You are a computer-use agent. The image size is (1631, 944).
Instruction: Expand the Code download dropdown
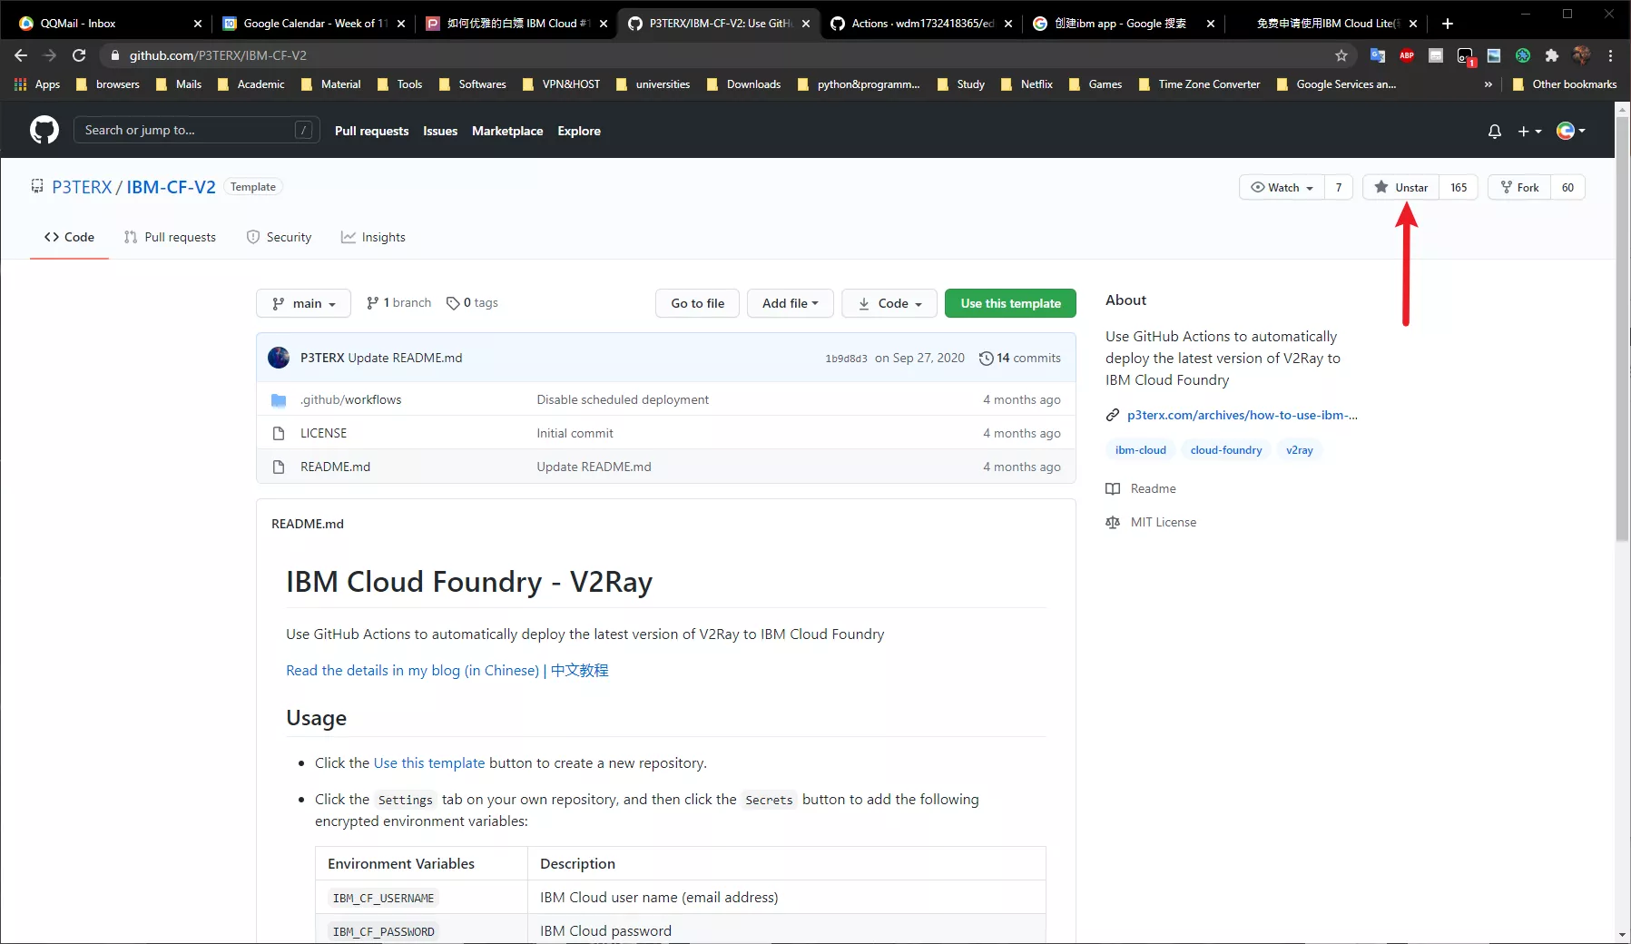tap(889, 303)
